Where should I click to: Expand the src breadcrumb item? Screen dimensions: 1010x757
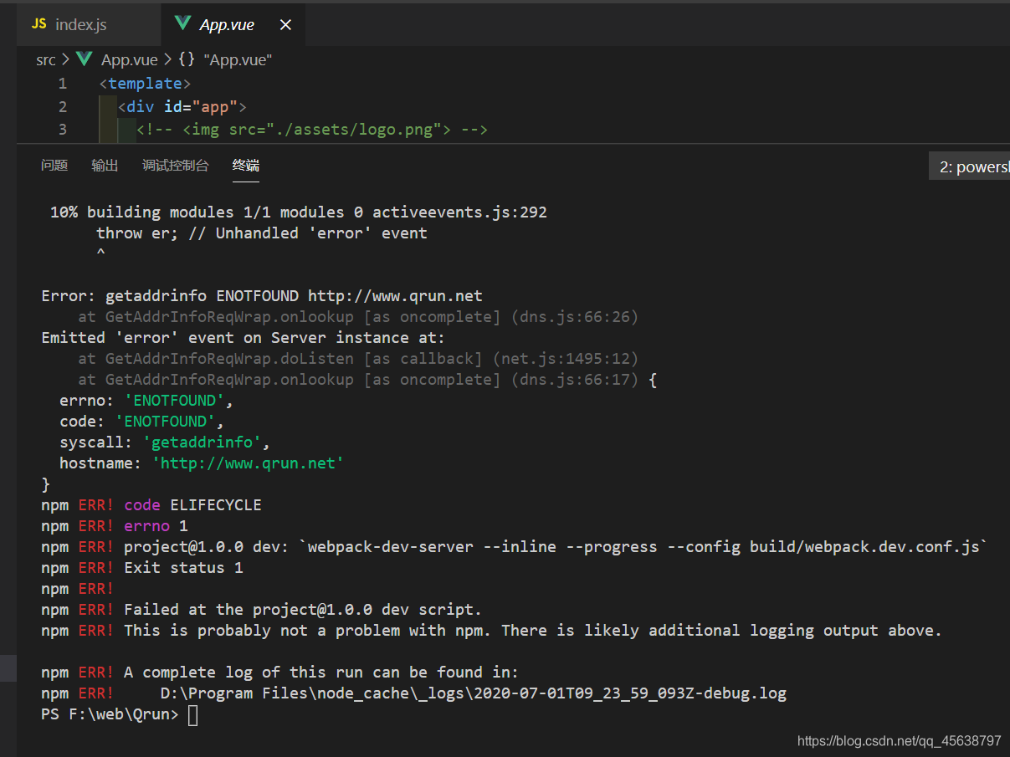[x=46, y=59]
